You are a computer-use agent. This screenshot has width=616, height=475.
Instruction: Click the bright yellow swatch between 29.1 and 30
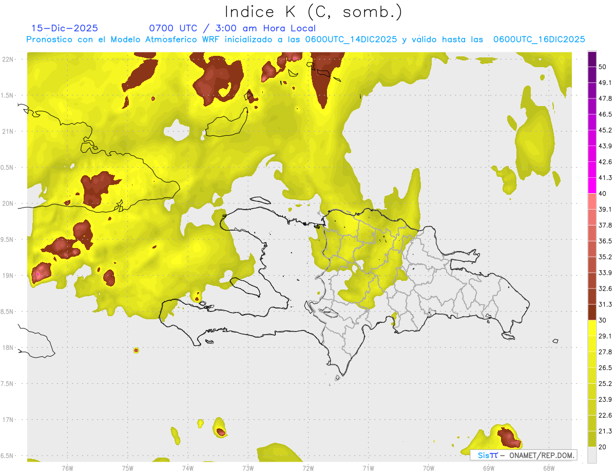(x=592, y=328)
